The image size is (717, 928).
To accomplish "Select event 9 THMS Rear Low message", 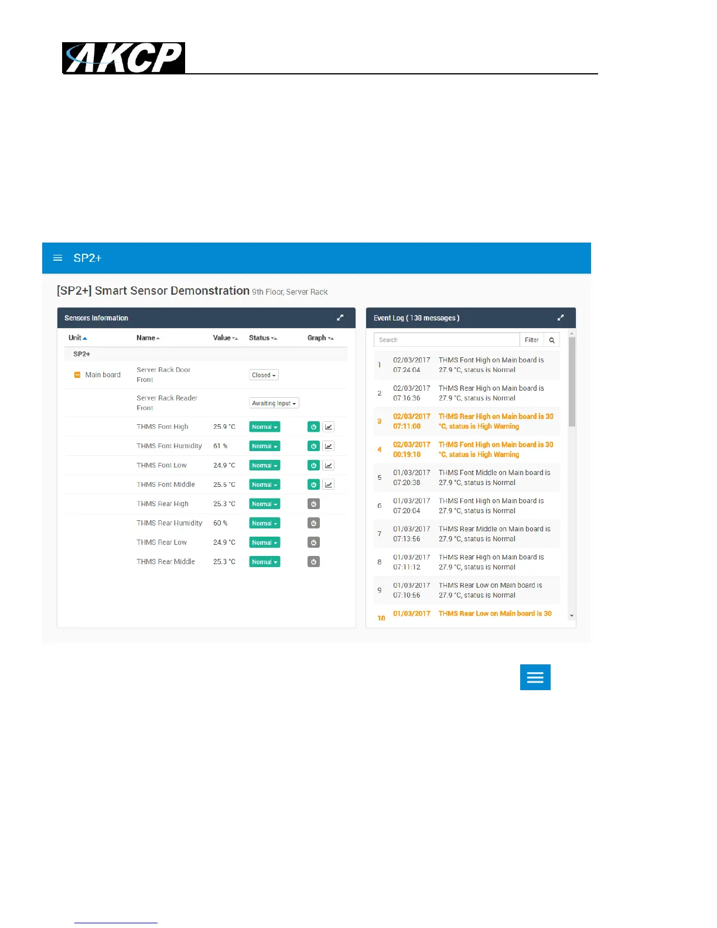I will pyautogui.click(x=467, y=590).
